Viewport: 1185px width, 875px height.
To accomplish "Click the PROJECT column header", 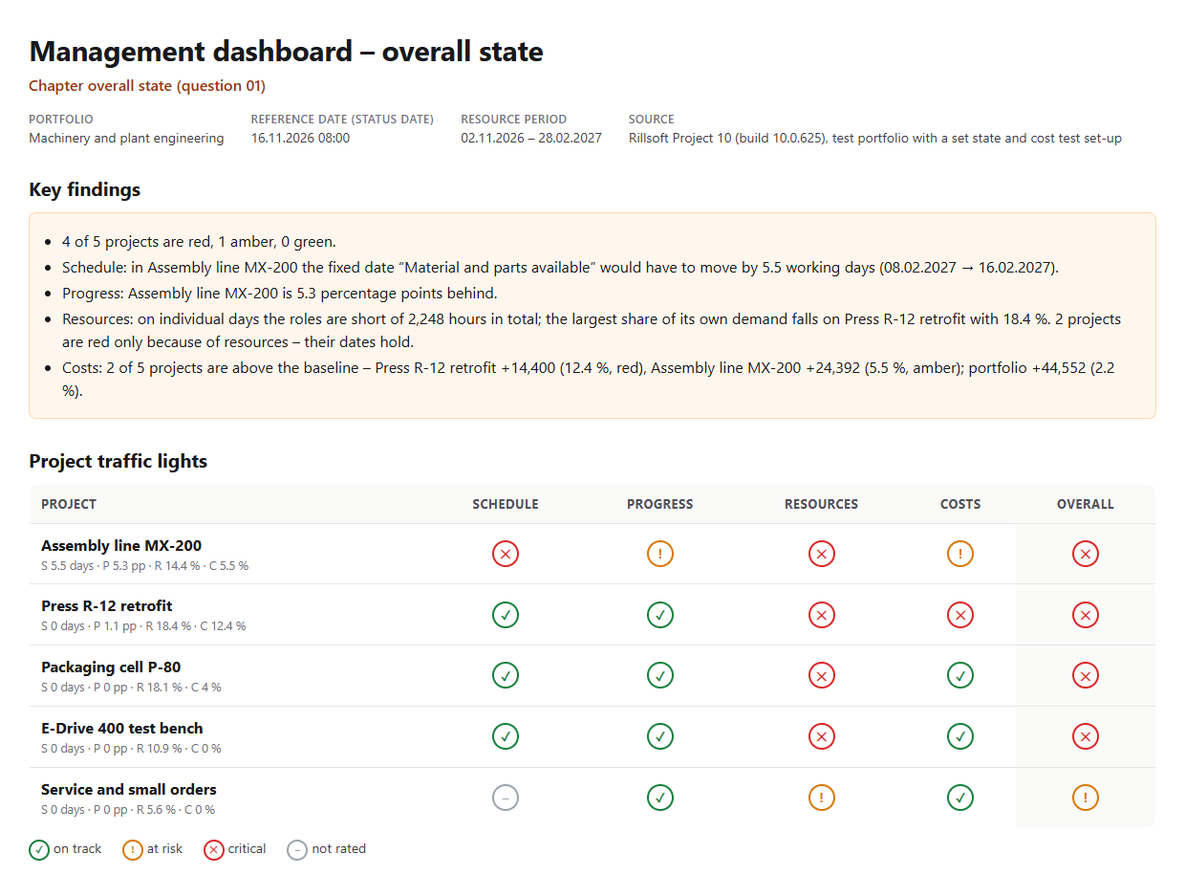I will click(69, 504).
